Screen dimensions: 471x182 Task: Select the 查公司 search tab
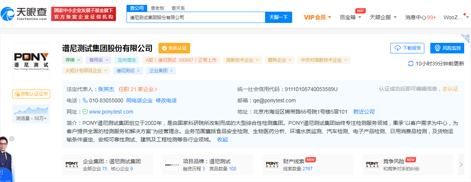tap(137, 8)
